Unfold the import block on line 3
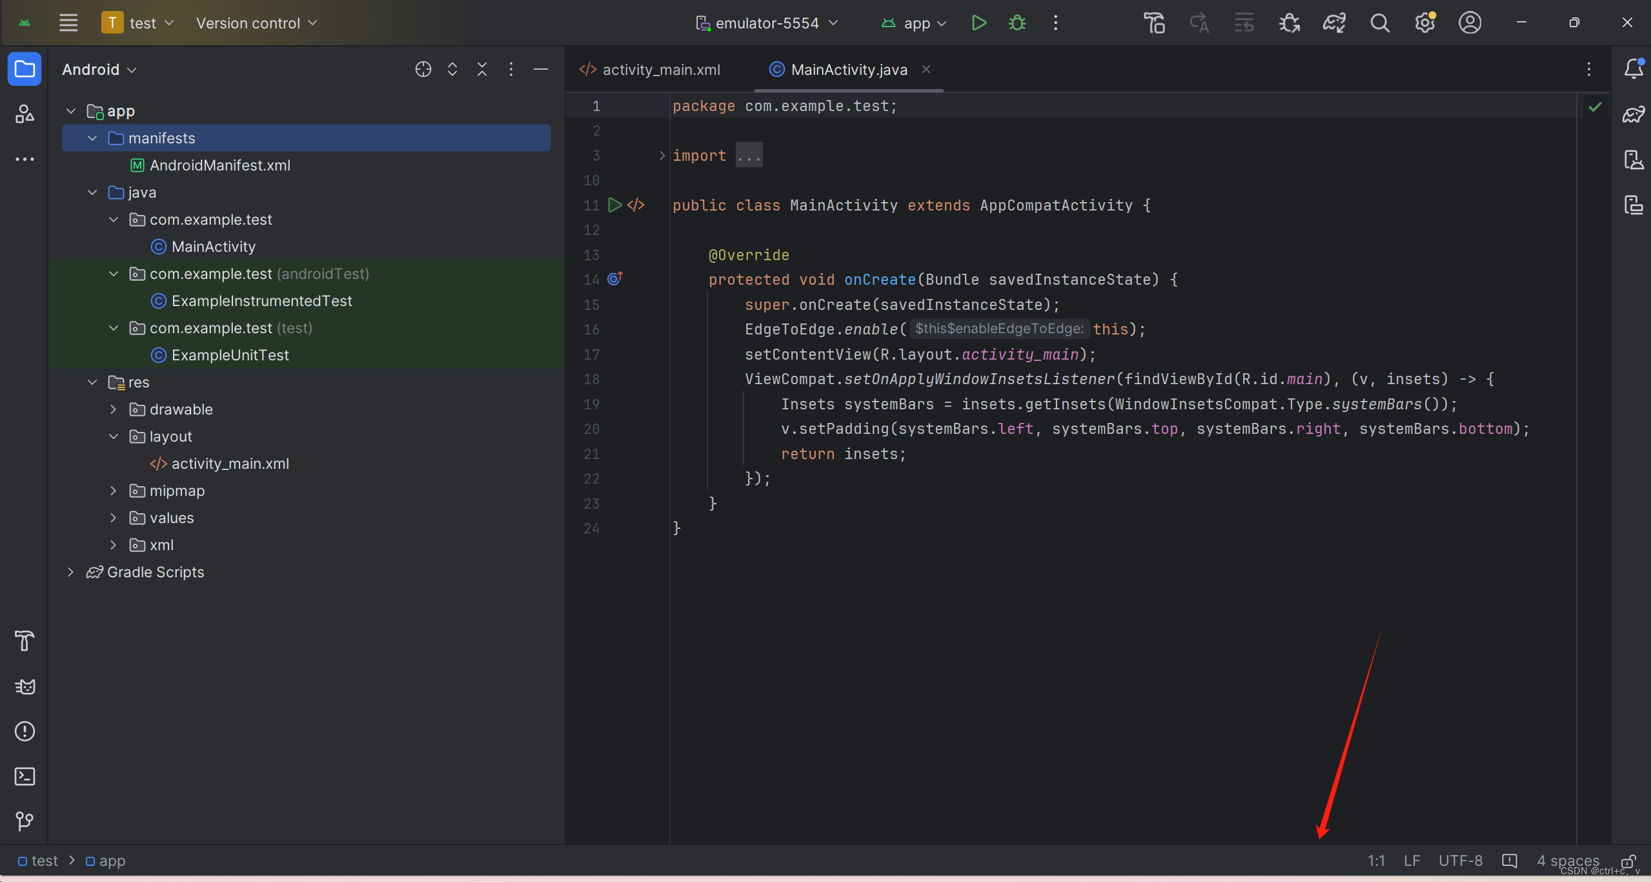Image resolution: width=1651 pixels, height=882 pixels. tap(662, 155)
